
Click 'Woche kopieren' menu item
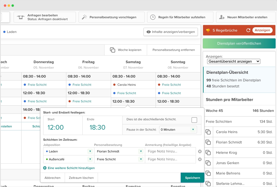coord(126,50)
